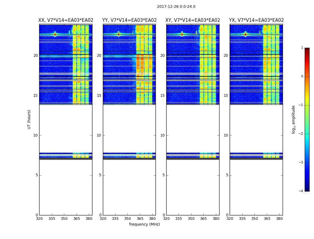Viewport: 314px width, 239px height.
Task: Click the red hotspot in the XX panel
Action: coord(55,34)
